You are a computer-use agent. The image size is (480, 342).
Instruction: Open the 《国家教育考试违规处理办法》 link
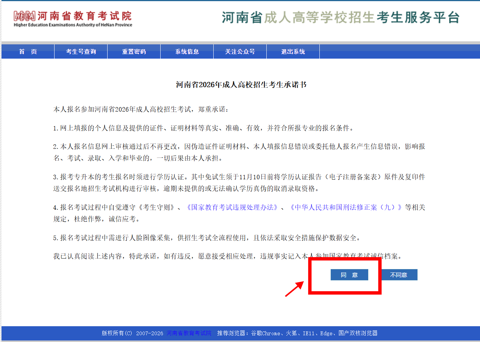tap(232, 207)
